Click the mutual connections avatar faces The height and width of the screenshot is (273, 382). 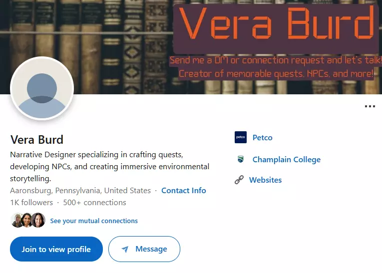click(28, 220)
